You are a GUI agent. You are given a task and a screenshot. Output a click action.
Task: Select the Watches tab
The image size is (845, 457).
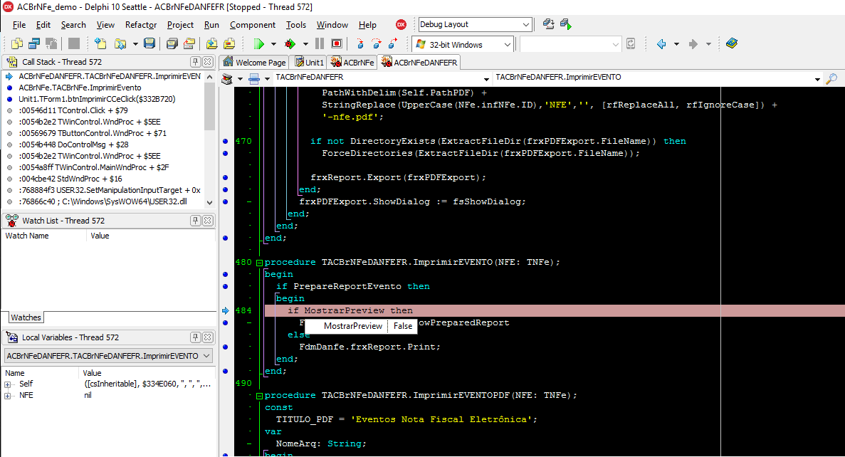click(26, 317)
